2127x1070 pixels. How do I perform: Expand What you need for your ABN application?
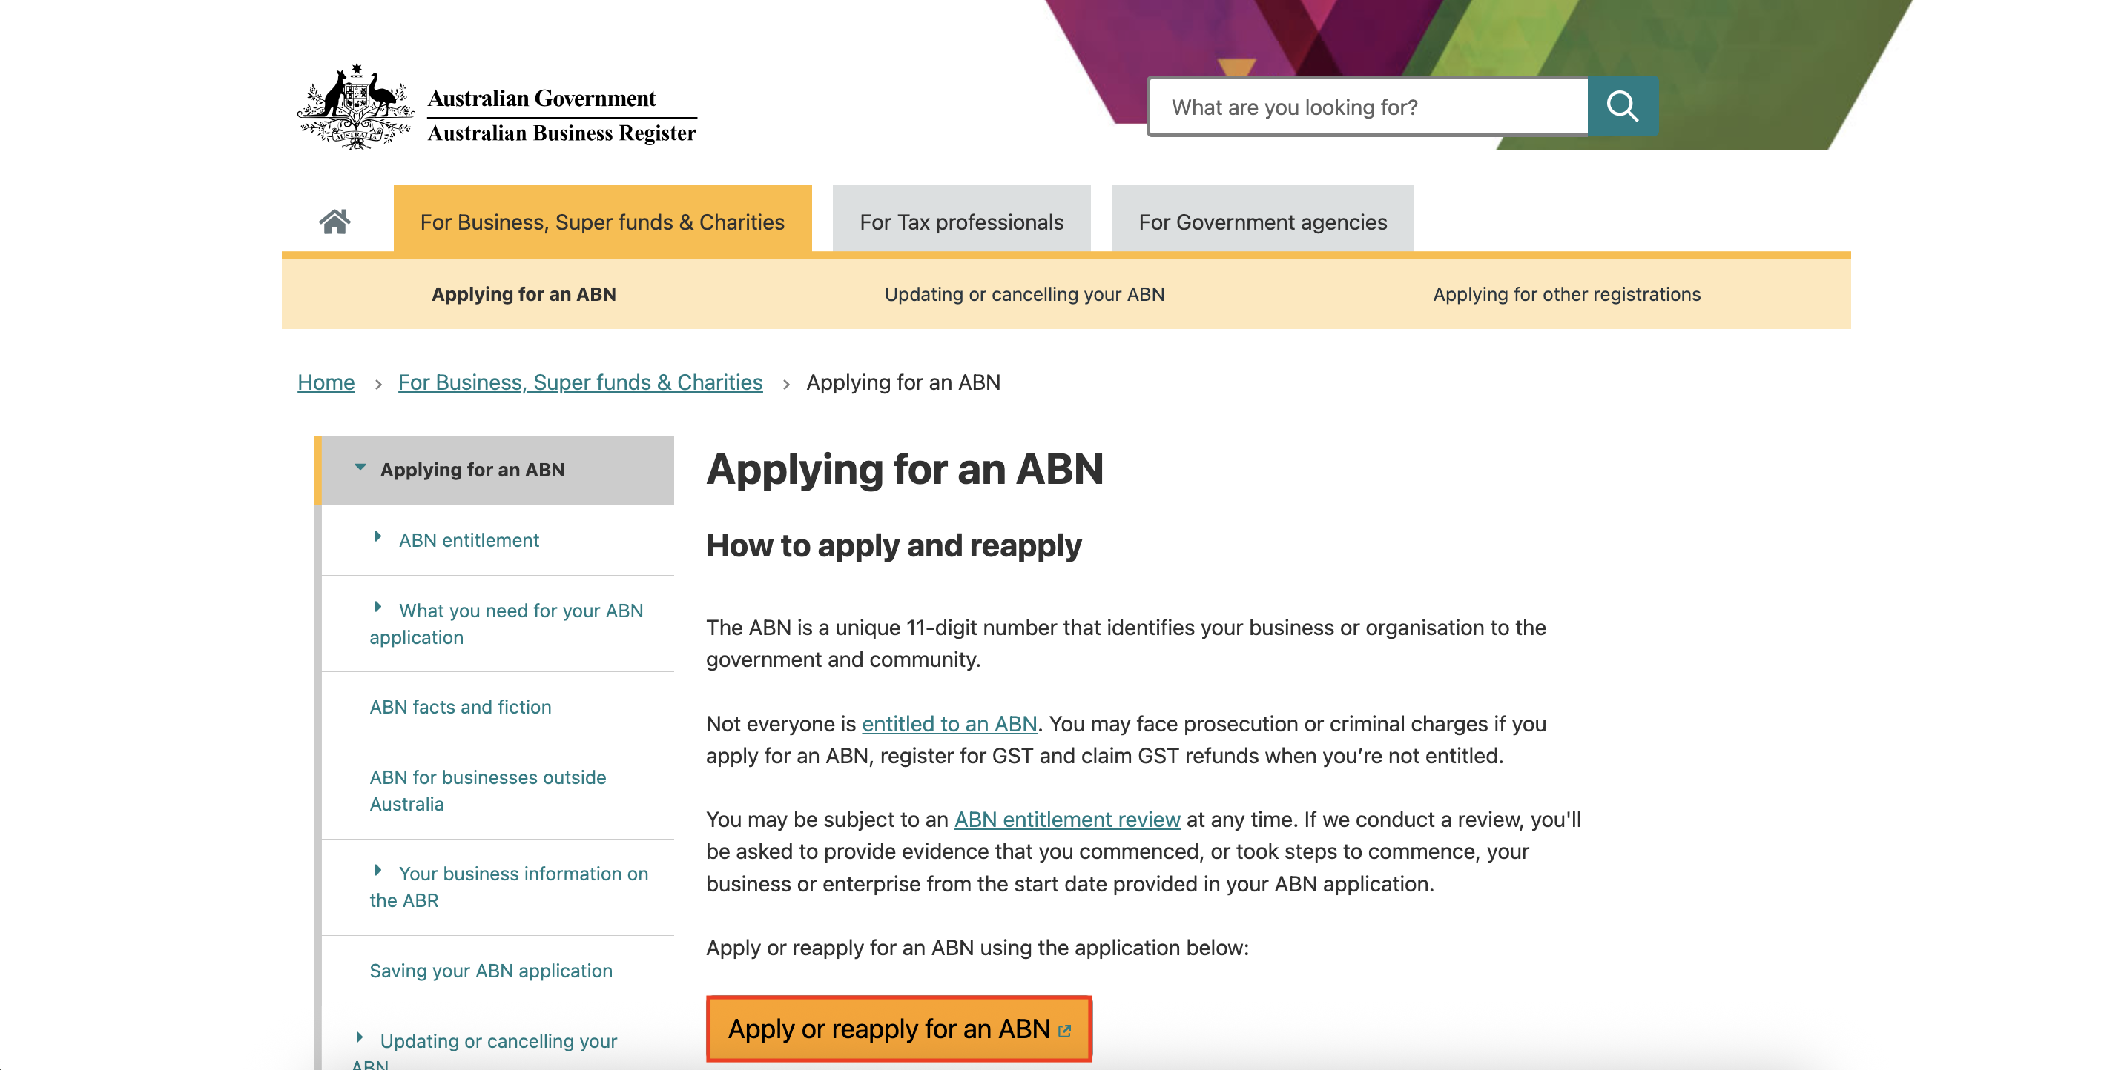378,608
